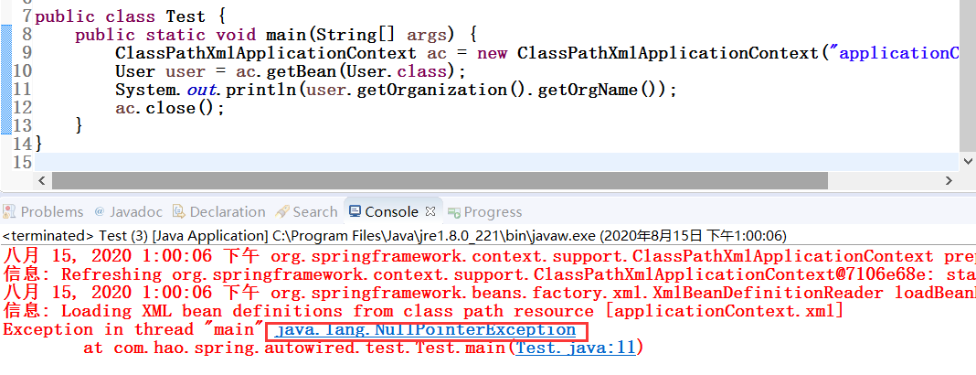Click the editor horizontal scrollbar left arrow
Image resolution: width=976 pixels, height=375 pixels.
tap(42, 181)
